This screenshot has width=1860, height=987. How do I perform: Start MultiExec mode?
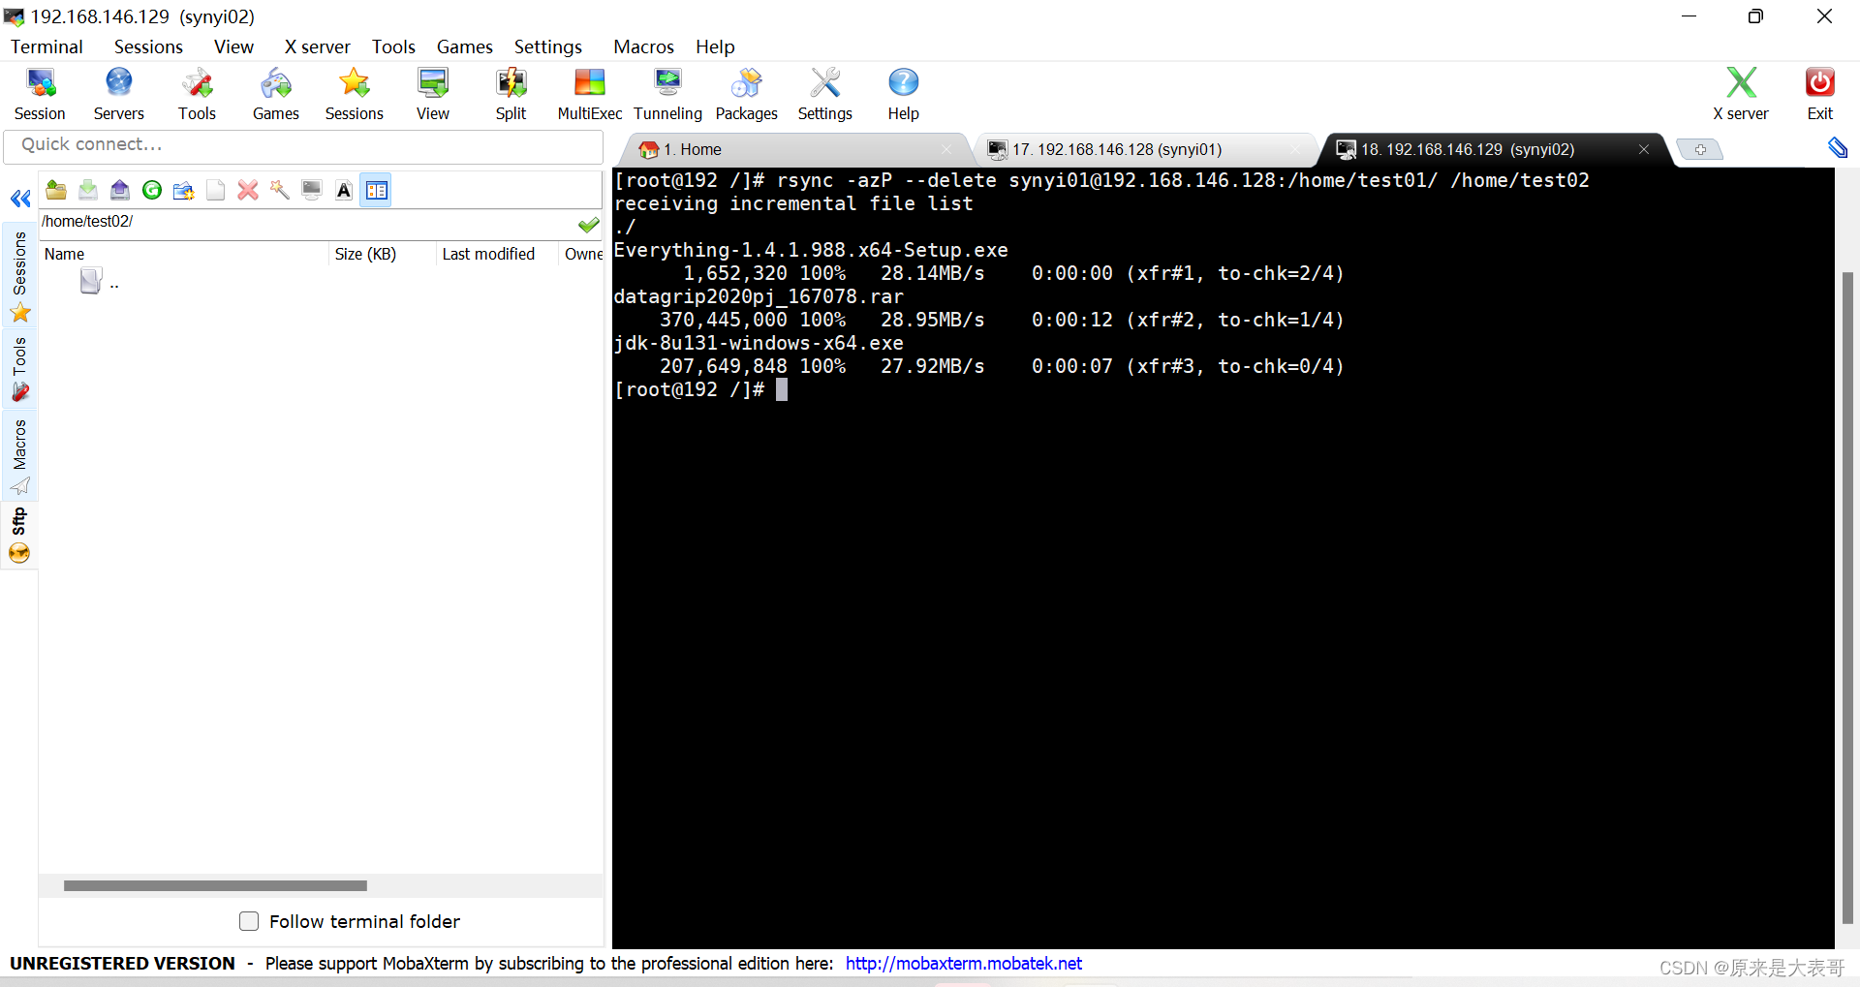coord(589,94)
